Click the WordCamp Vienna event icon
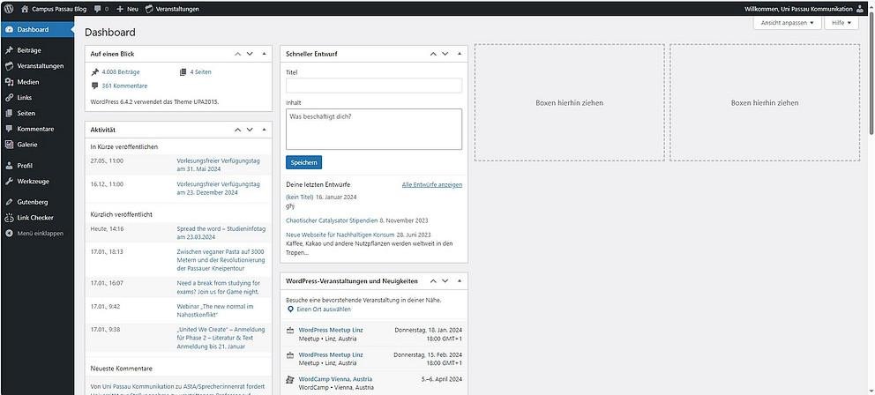 (x=289, y=379)
